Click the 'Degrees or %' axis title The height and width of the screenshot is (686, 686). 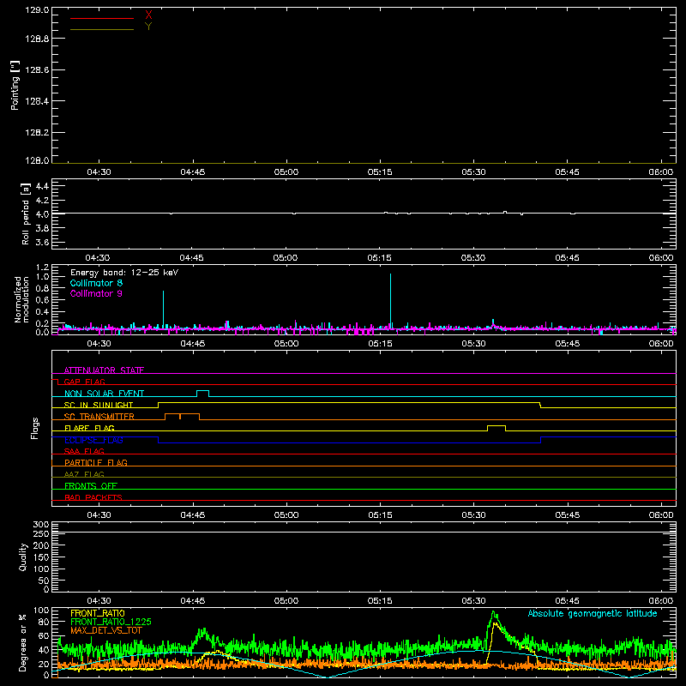tap(23, 642)
